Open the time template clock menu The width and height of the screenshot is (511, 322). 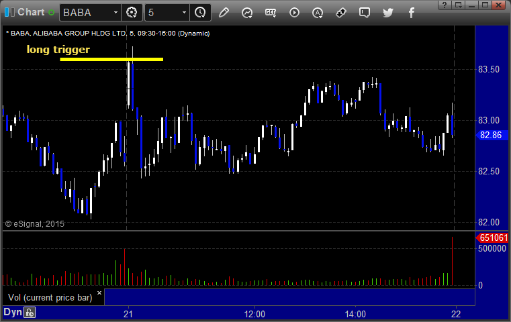click(x=200, y=13)
